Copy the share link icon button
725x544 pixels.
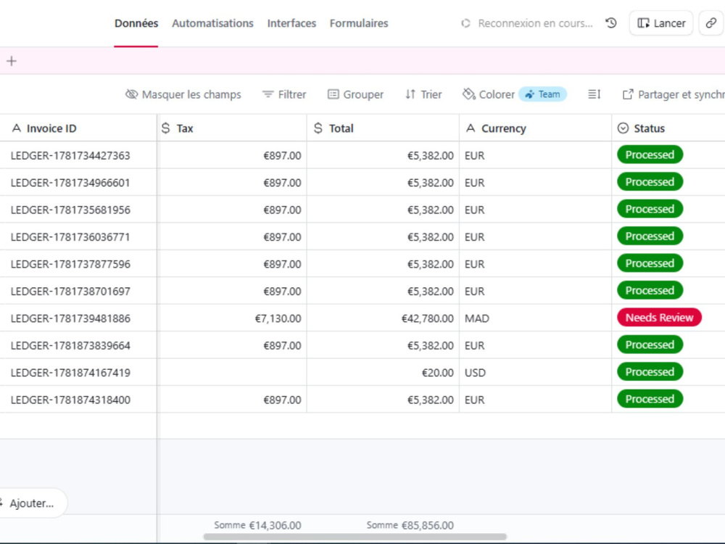tap(711, 23)
